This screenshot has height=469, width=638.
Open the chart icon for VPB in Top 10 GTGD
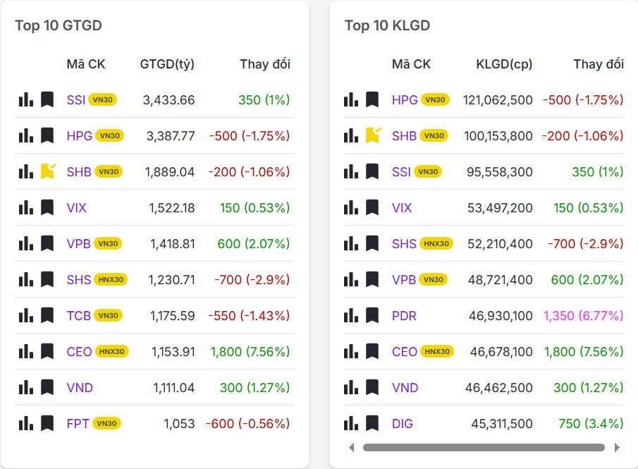(x=26, y=243)
